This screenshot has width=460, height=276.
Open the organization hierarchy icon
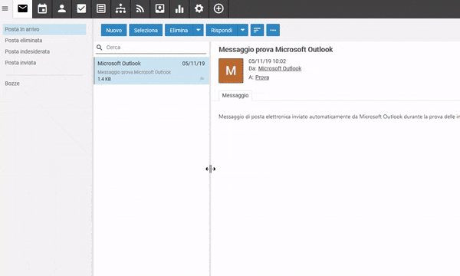click(120, 8)
